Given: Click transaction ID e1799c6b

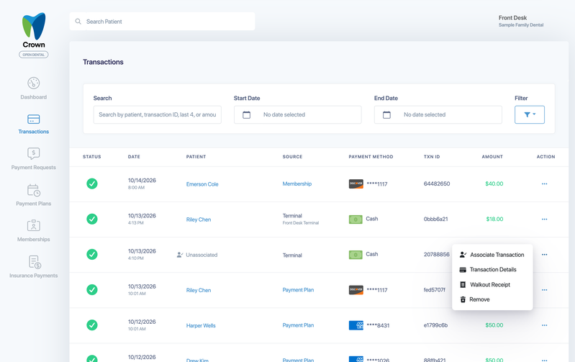Looking at the screenshot, I should click(x=435, y=325).
